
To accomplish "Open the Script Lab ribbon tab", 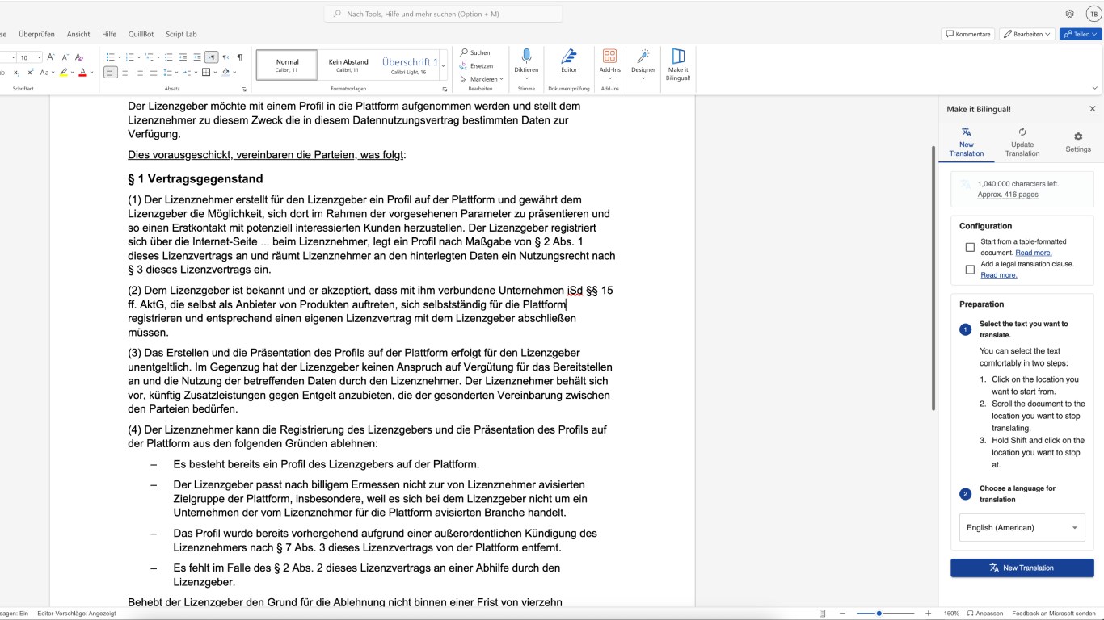I will 181,35.
